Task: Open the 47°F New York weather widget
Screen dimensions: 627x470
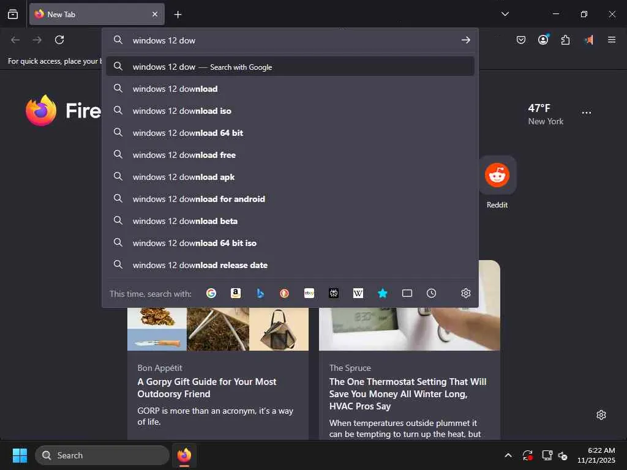Action: (546, 114)
